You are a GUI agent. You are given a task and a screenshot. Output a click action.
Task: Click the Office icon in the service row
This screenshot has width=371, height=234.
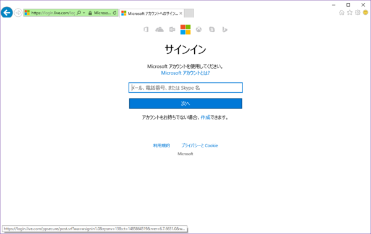146,30
